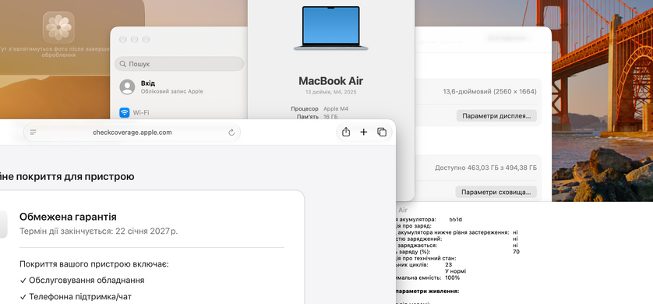Viewport: 653px width, 304px height.
Task: Select the 'покриття для пристрою' page heading
Action: click(x=75, y=177)
